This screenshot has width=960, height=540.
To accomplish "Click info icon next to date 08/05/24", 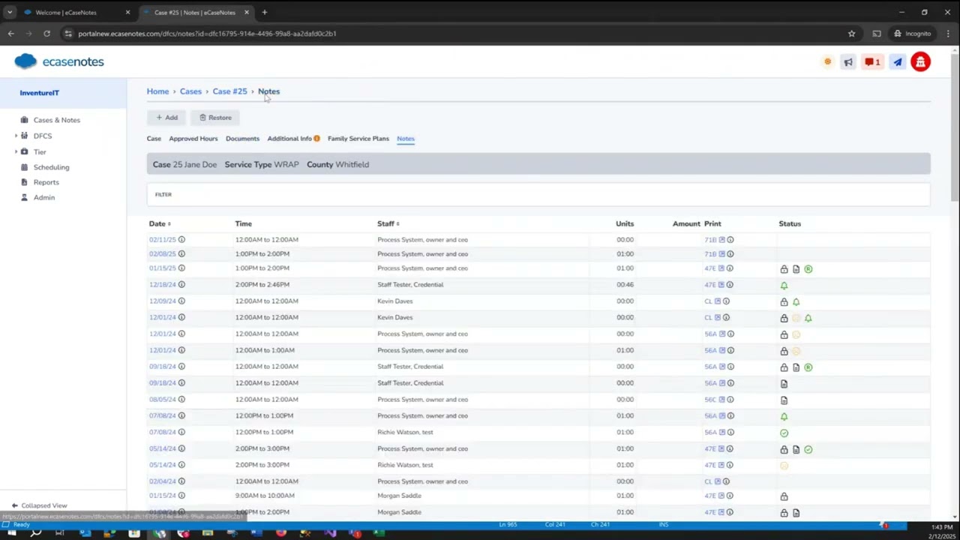I will [x=181, y=400].
